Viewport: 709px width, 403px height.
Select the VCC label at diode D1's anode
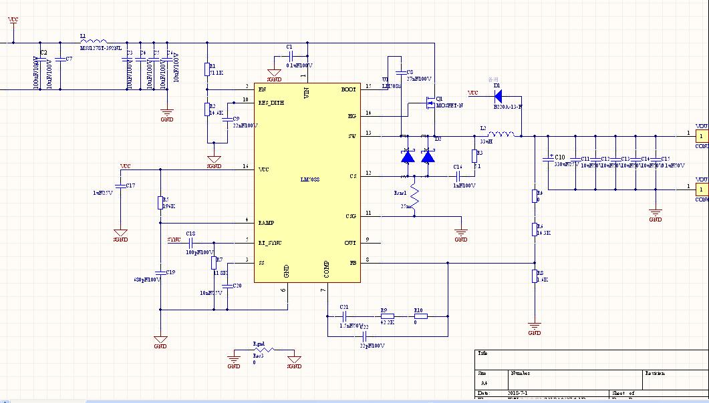472,93
